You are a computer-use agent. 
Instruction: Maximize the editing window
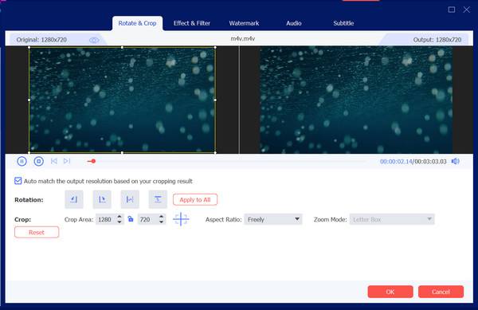[x=452, y=10]
